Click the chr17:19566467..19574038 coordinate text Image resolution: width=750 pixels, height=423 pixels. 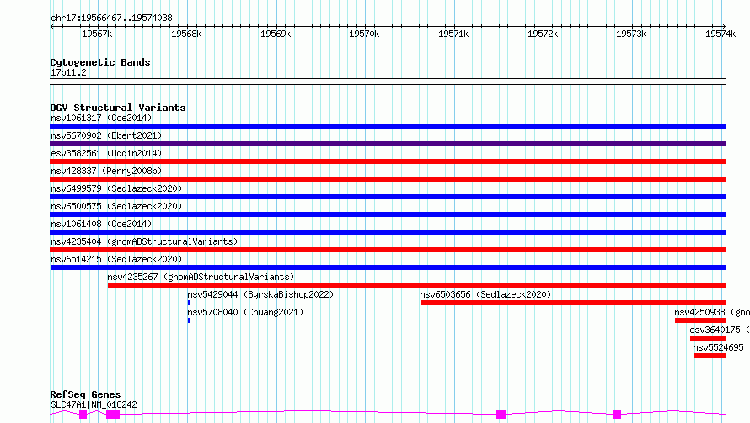tap(111, 19)
